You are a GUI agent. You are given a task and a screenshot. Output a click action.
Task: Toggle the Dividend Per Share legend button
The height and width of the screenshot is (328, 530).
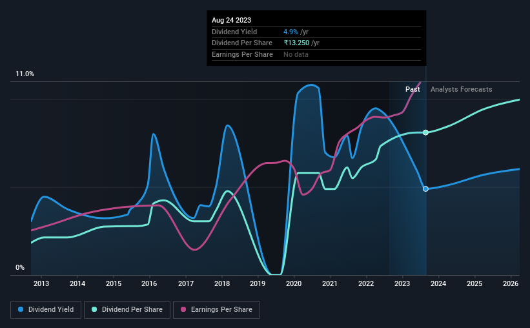pos(127,310)
